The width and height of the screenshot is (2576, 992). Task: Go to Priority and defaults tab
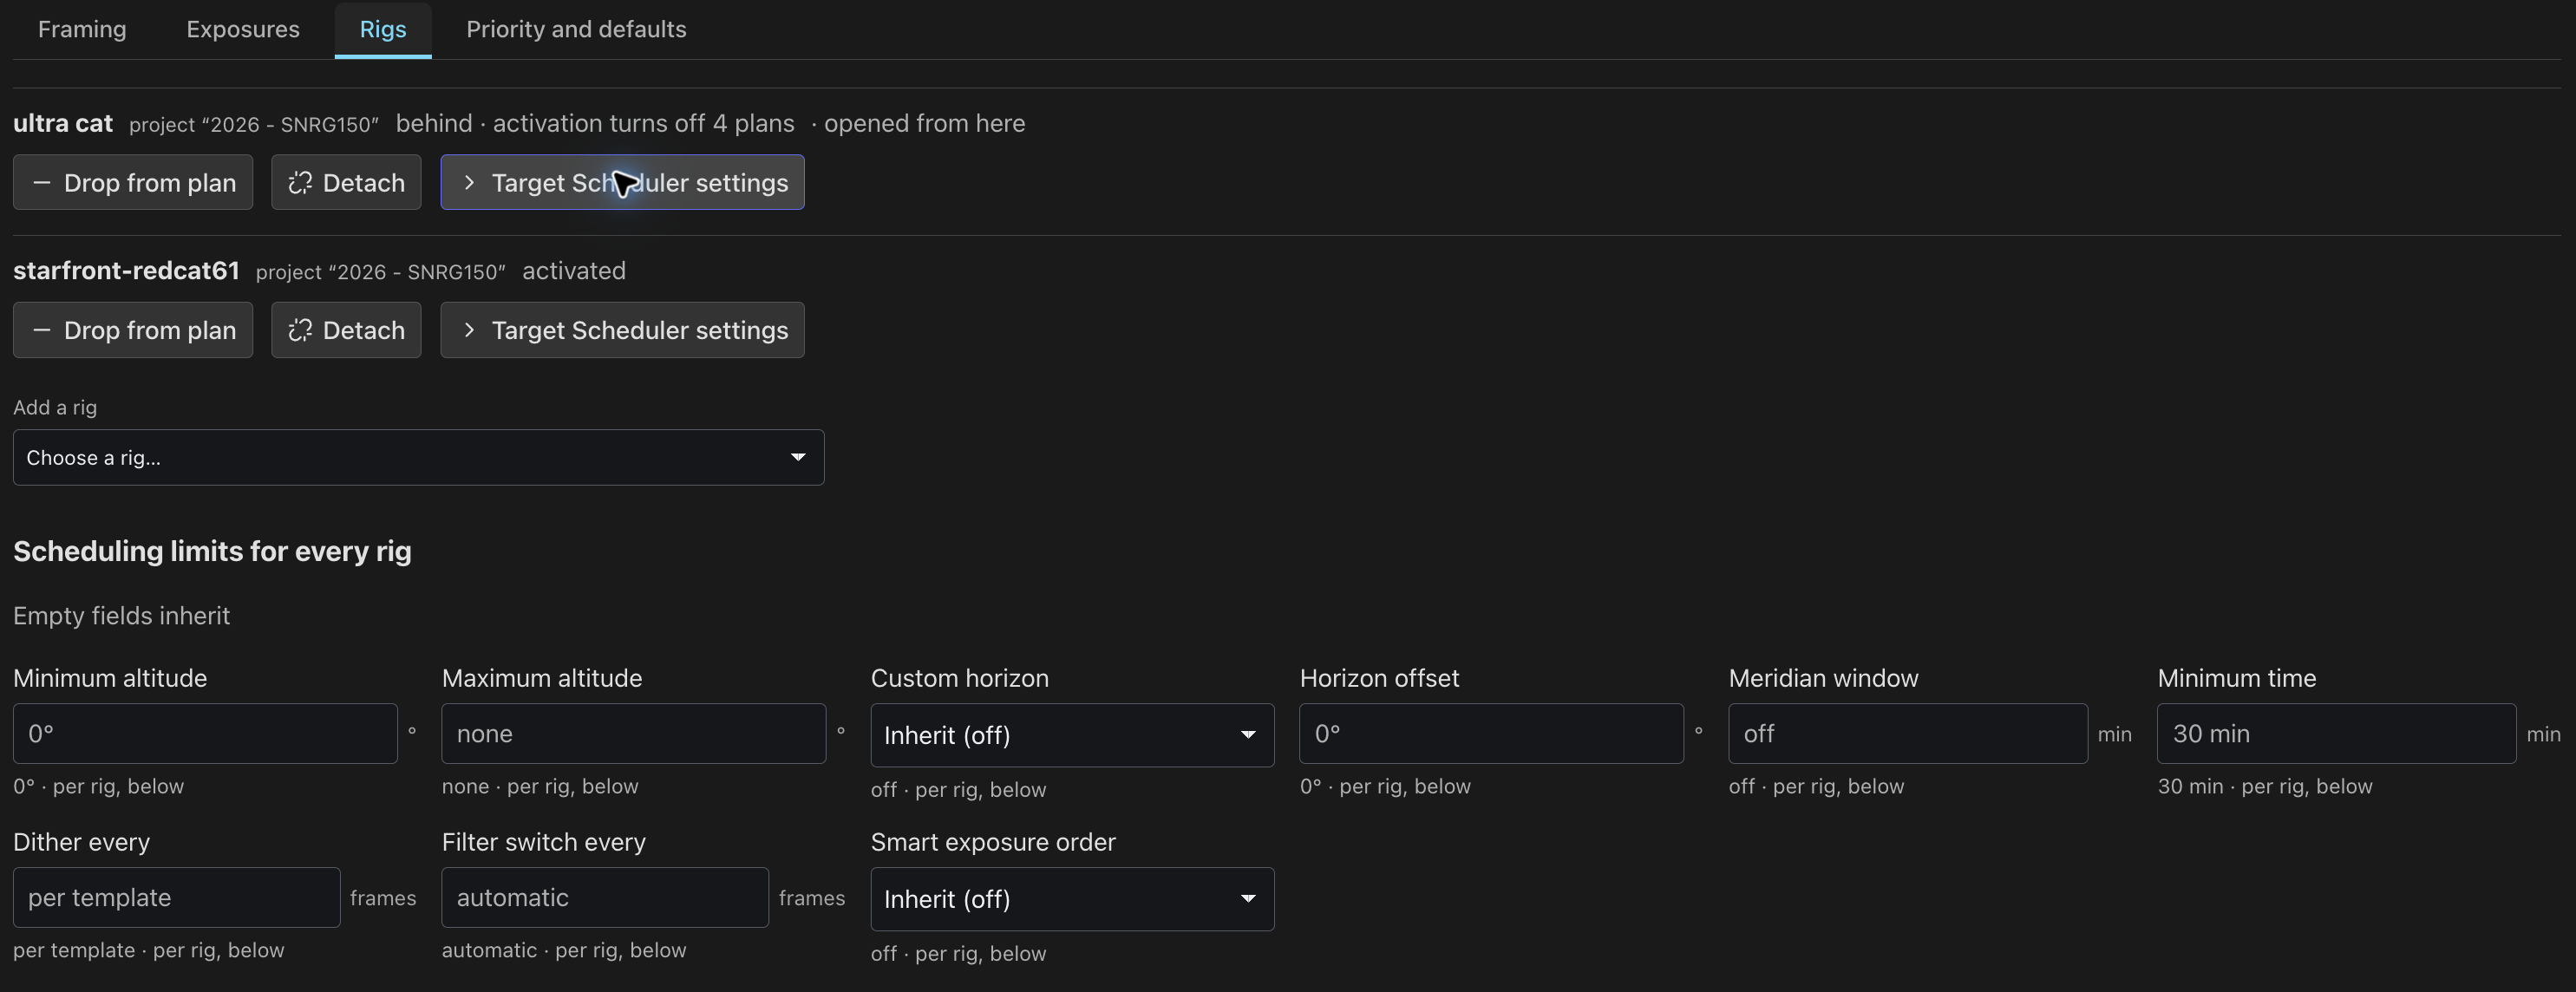576,29
